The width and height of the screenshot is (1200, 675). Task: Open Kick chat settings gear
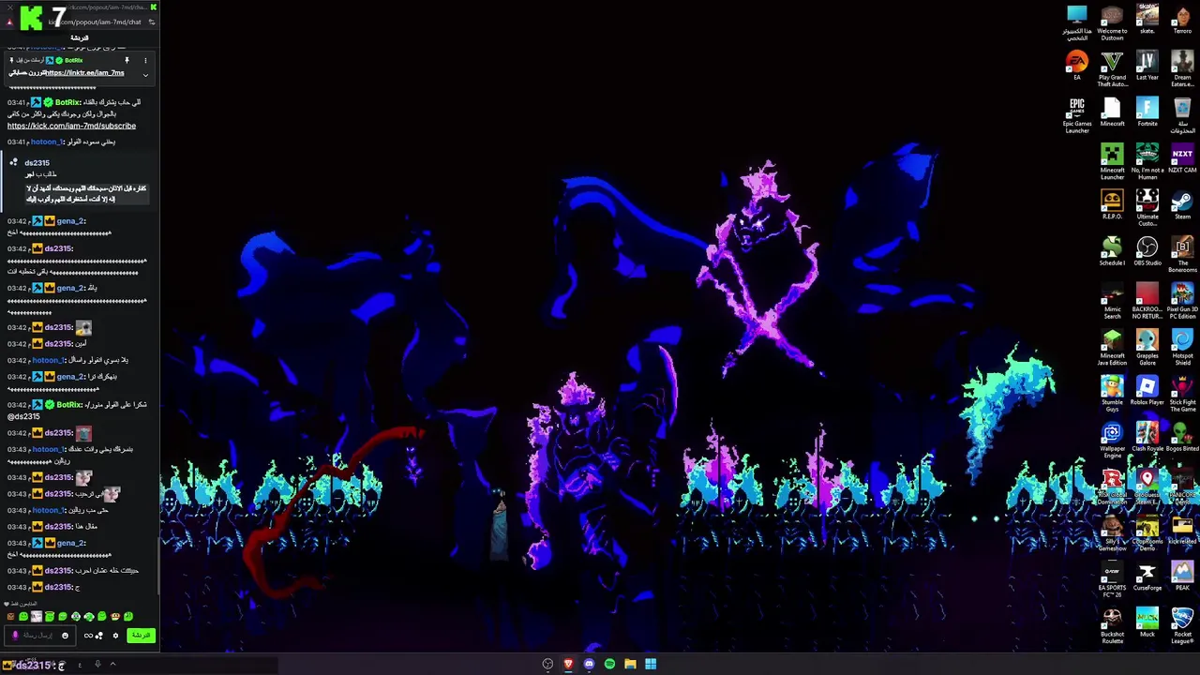click(115, 636)
